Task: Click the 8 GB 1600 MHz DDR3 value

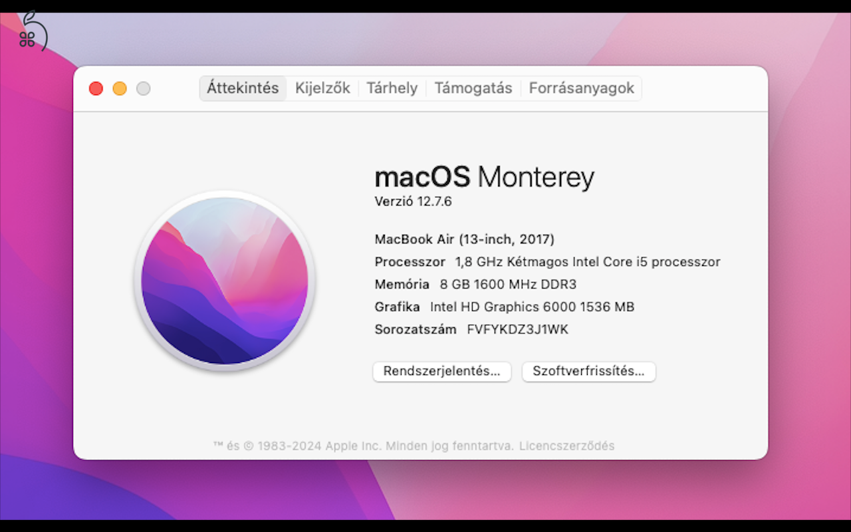Action: click(x=508, y=284)
